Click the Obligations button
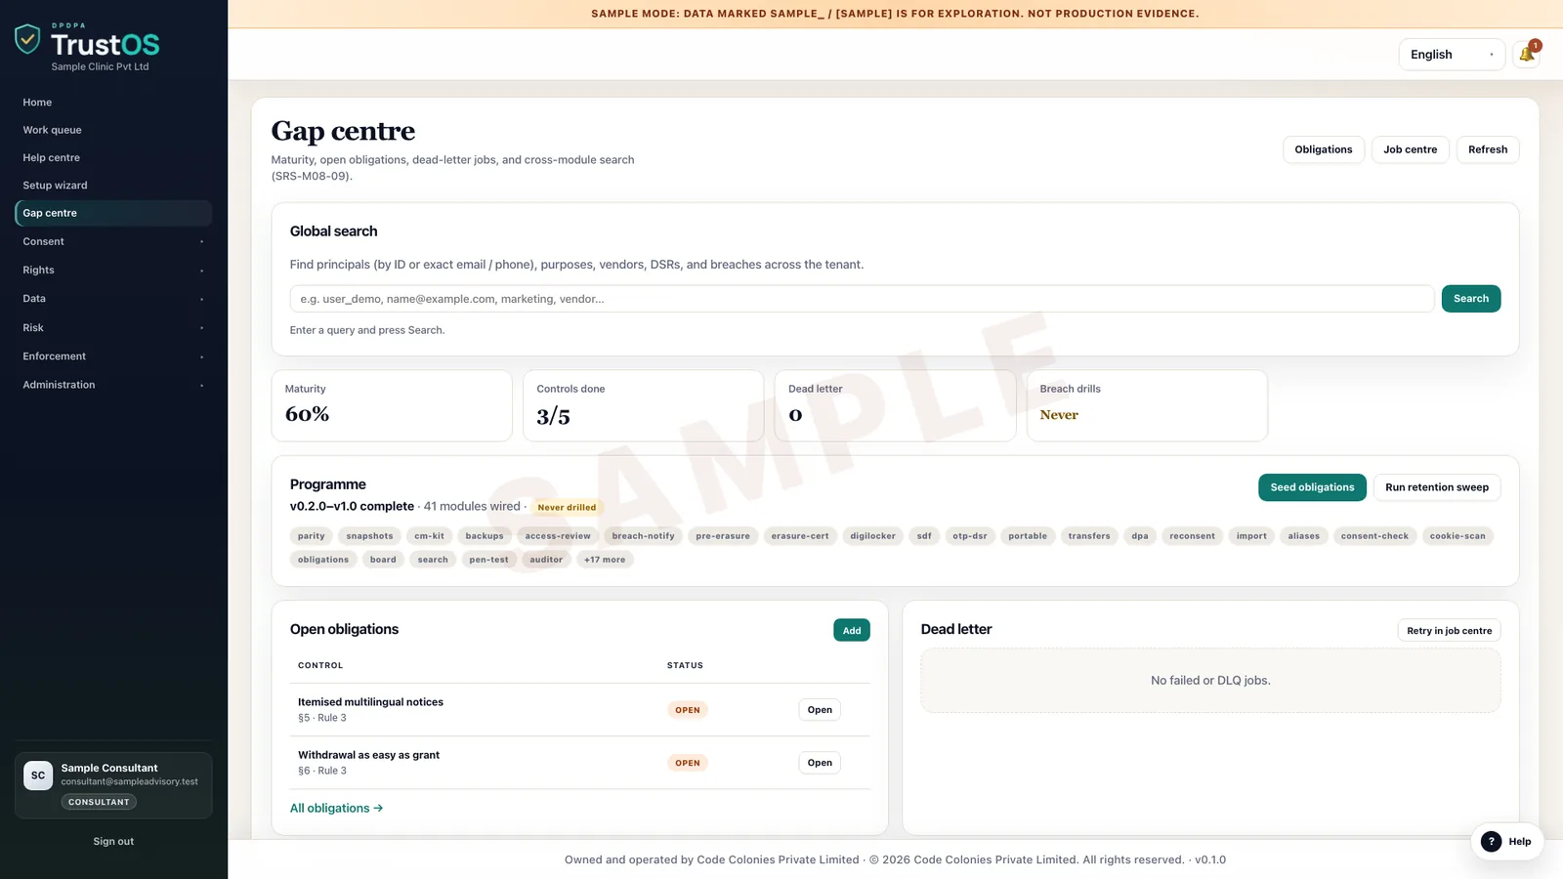1563x879 pixels. pos(1324,149)
